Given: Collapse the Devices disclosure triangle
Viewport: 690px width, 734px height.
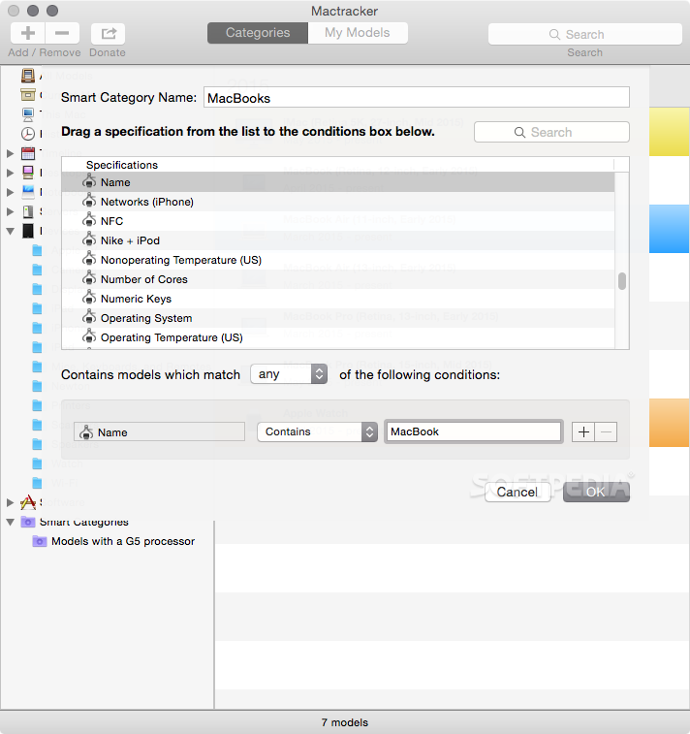Looking at the screenshot, I should click(10, 231).
